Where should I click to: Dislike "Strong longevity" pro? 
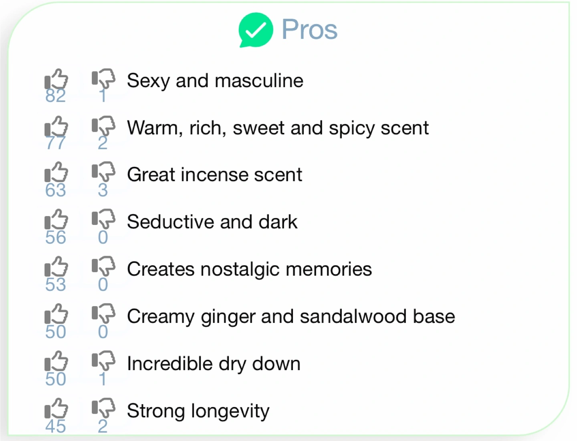pyautogui.click(x=103, y=408)
